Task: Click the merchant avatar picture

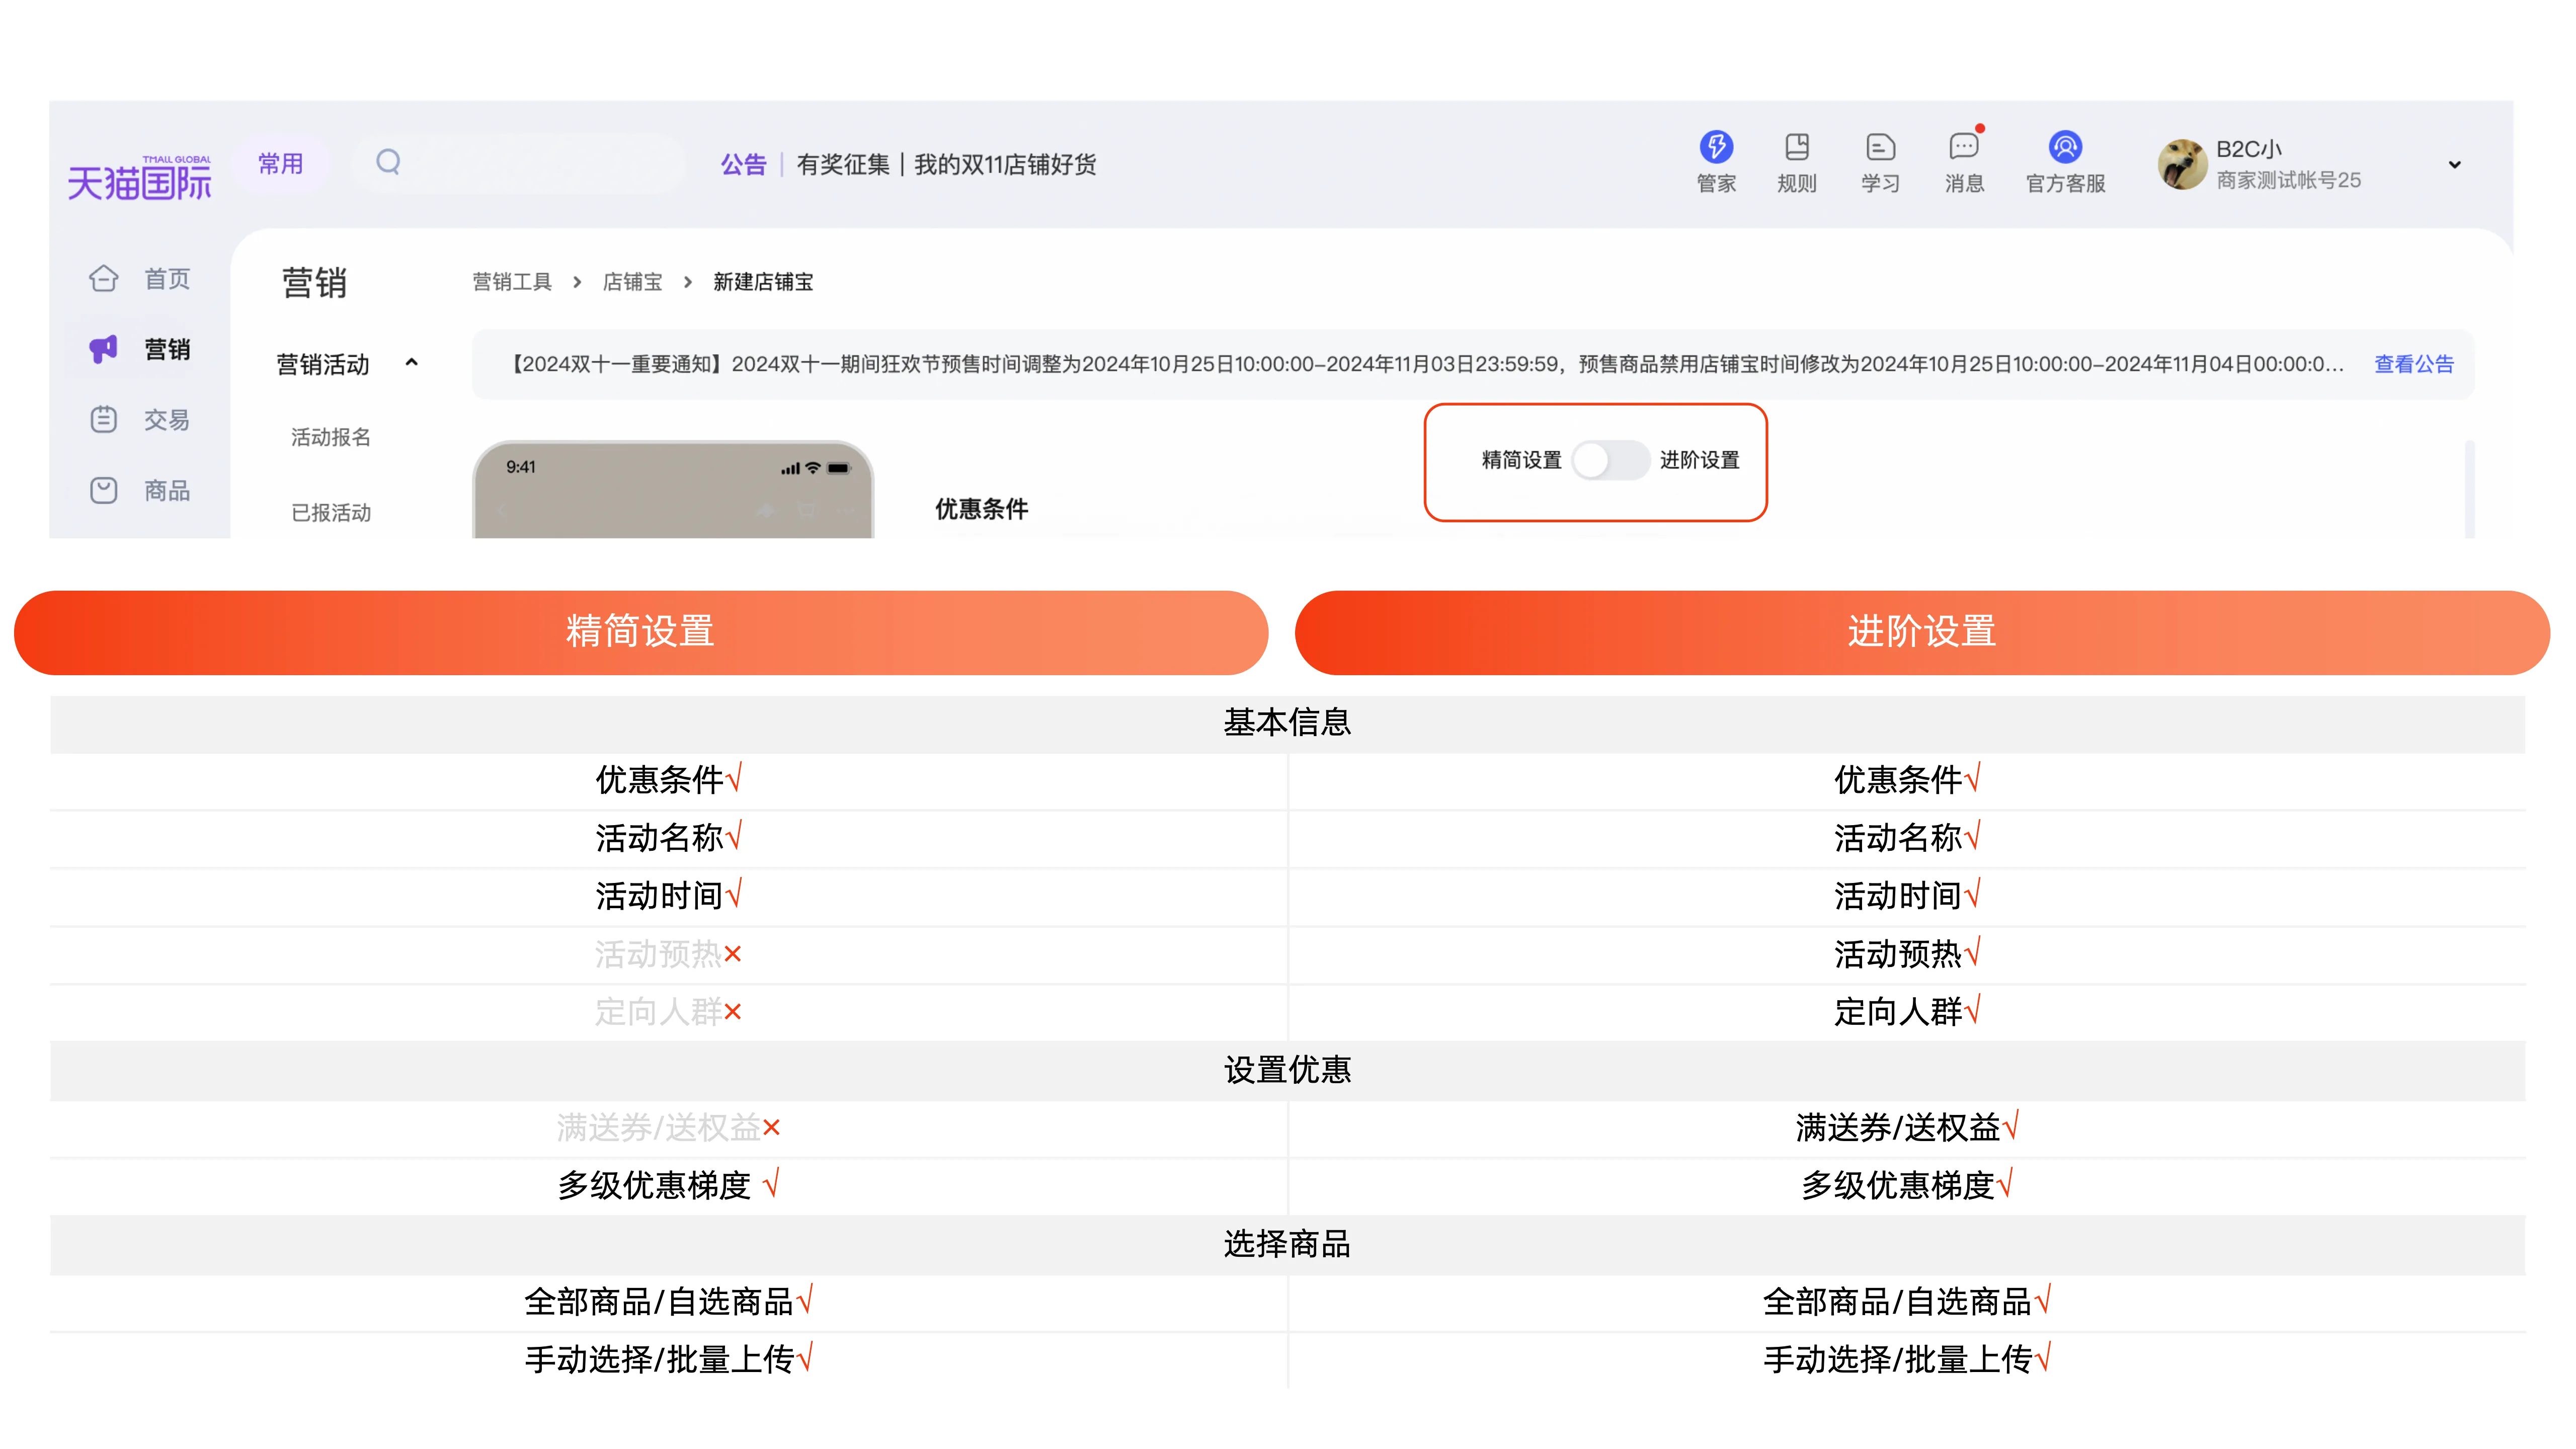Action: pos(2182,164)
